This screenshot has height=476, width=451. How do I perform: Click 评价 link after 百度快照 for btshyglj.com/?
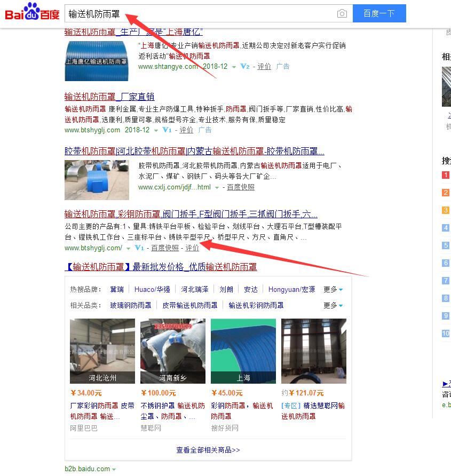pyautogui.click(x=192, y=248)
